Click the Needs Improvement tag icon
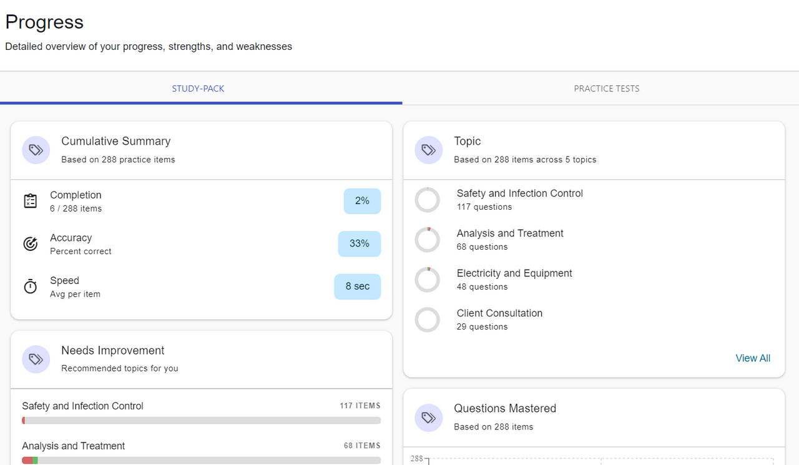799x465 pixels. click(x=36, y=360)
